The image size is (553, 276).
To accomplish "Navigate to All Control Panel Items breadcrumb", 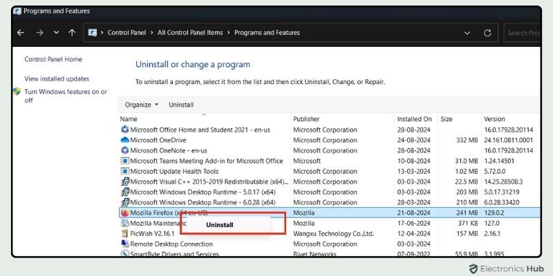I will [190, 32].
